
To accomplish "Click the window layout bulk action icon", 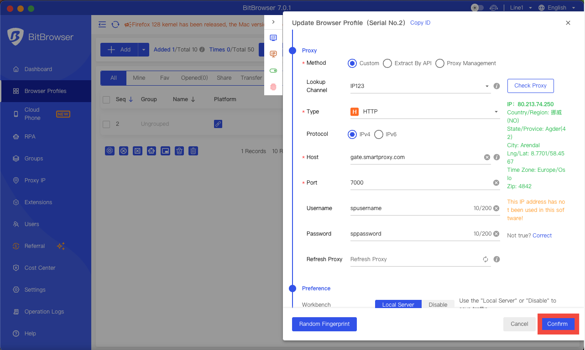I will point(166,151).
